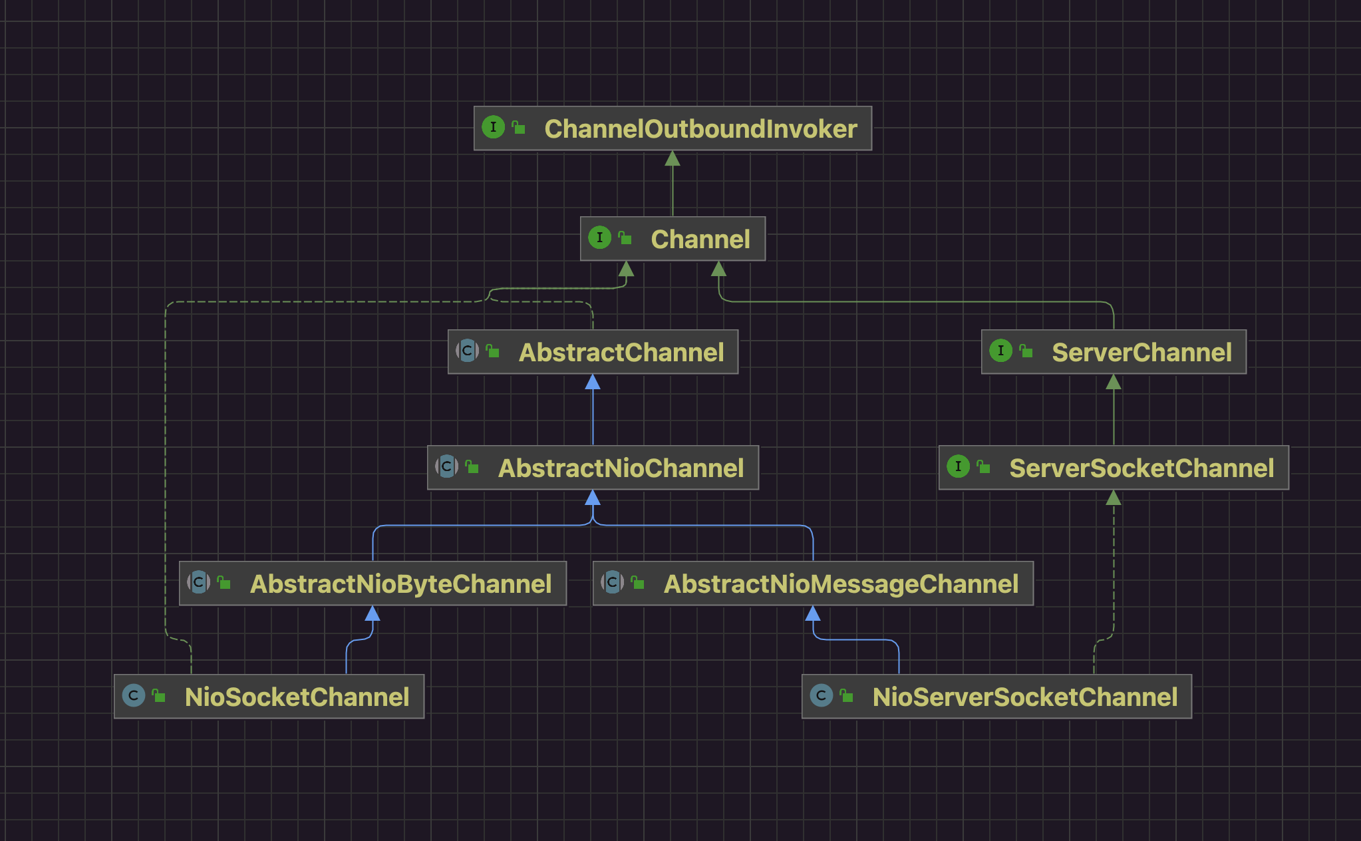Click interface icon on ServerSocketChannel node
This screenshot has width=1361, height=841.
(x=958, y=466)
